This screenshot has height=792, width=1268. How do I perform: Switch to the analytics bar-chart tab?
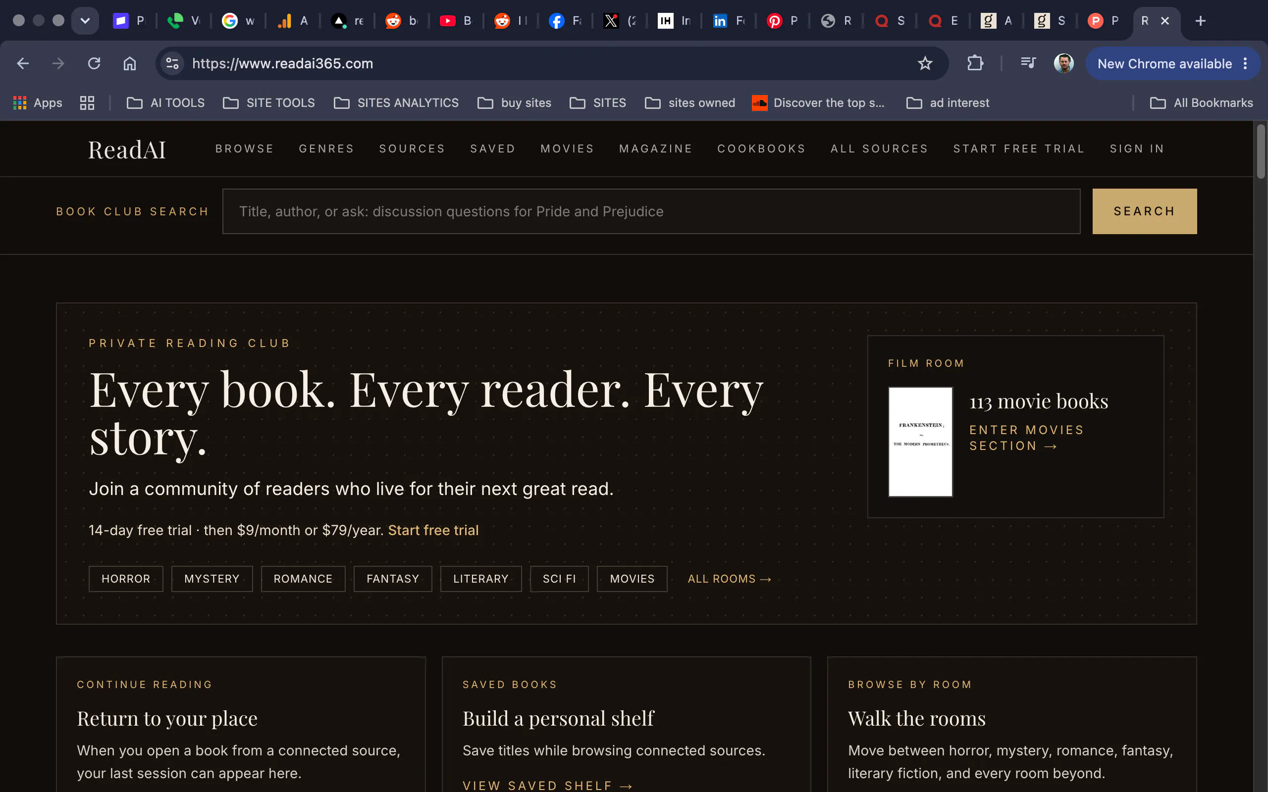[292, 20]
